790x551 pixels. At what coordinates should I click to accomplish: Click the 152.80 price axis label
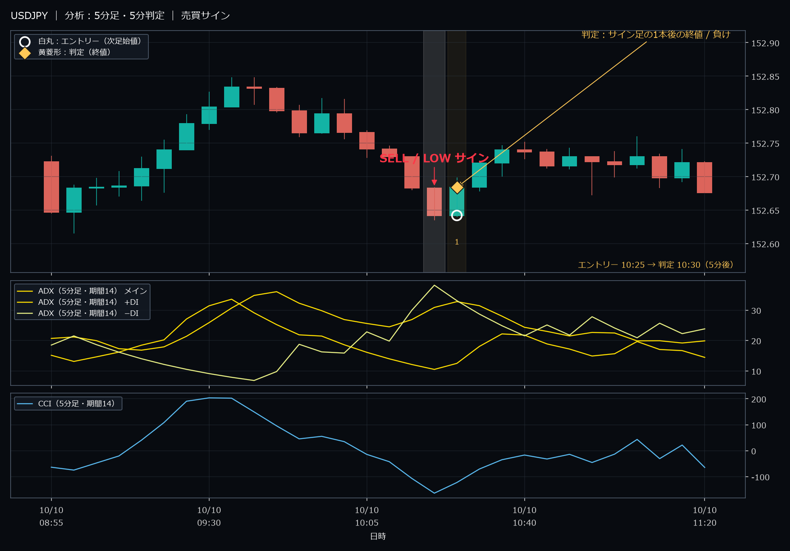tap(765, 110)
